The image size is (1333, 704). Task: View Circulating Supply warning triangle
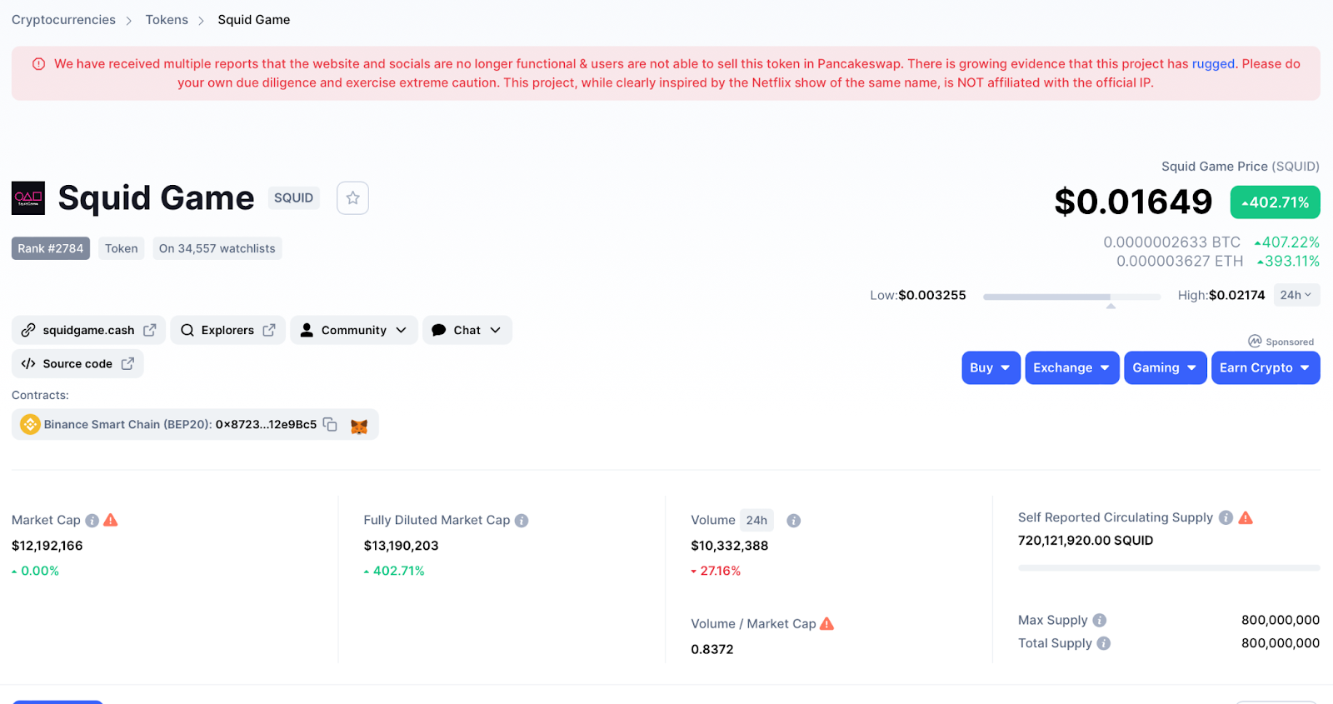(1246, 517)
